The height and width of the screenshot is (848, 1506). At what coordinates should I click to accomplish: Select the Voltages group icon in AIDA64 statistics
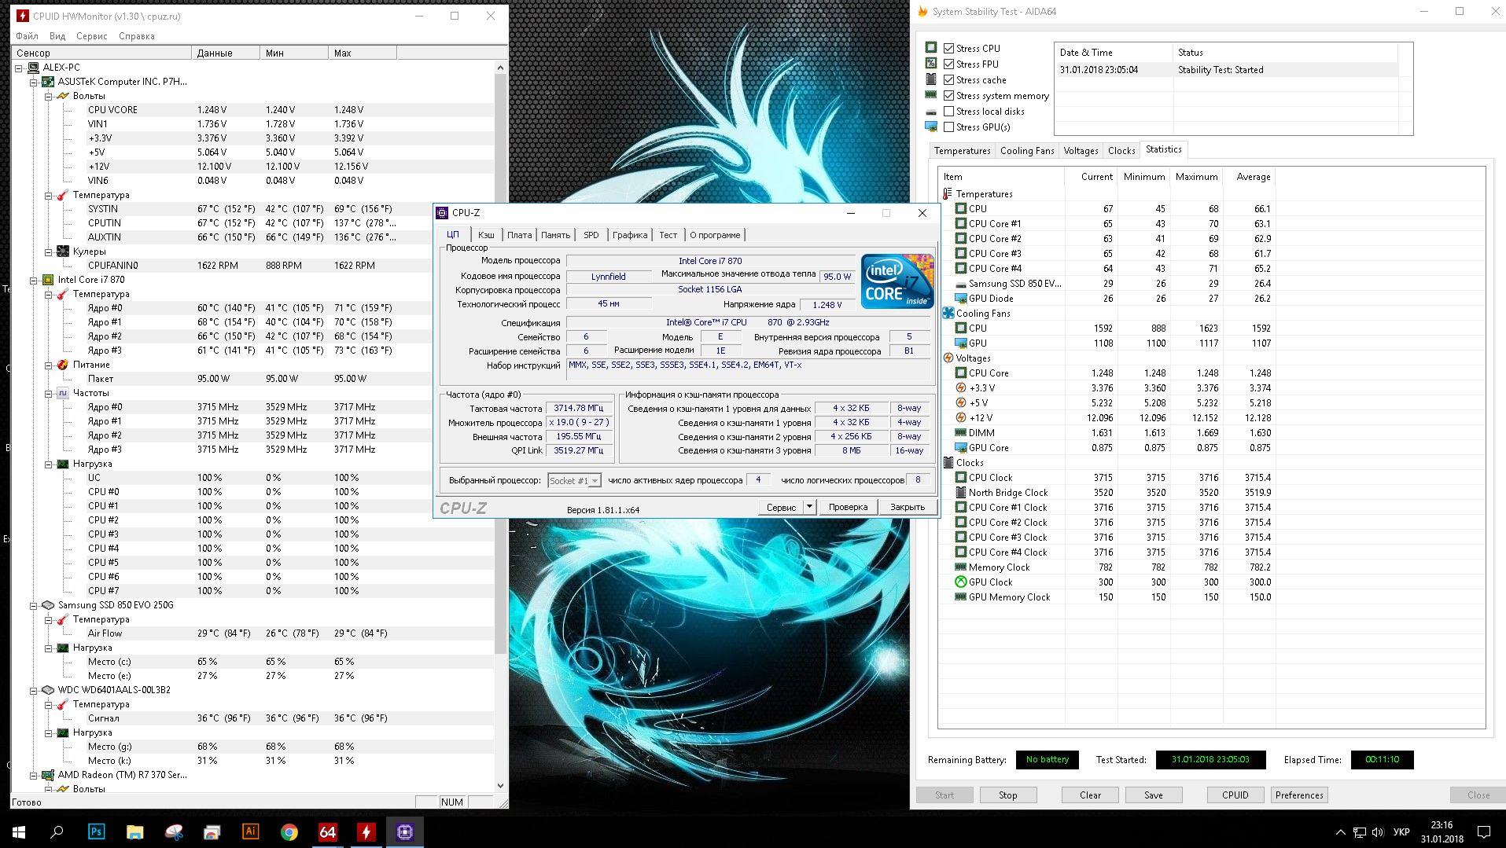pyautogui.click(x=948, y=358)
